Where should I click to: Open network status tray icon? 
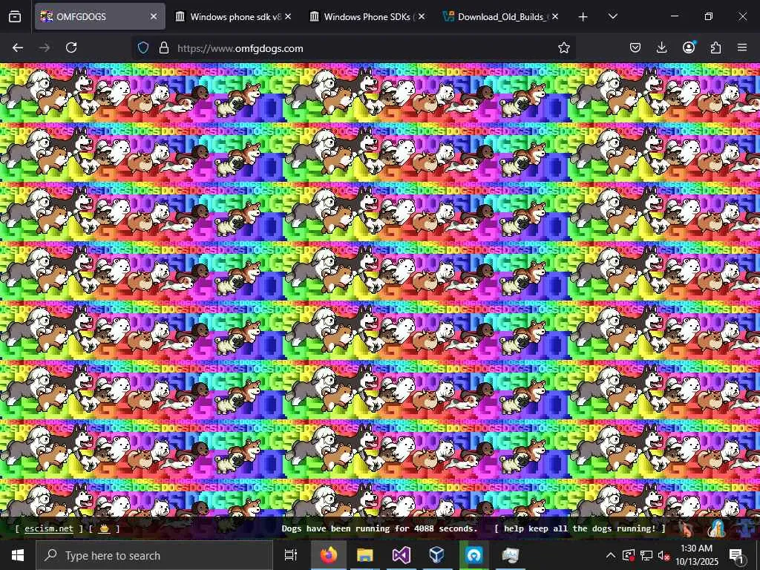[646, 555]
